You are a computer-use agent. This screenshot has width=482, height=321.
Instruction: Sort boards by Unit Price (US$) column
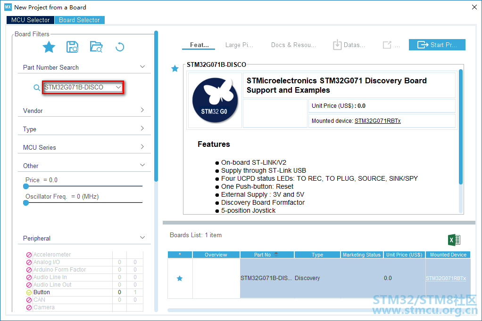404,255
